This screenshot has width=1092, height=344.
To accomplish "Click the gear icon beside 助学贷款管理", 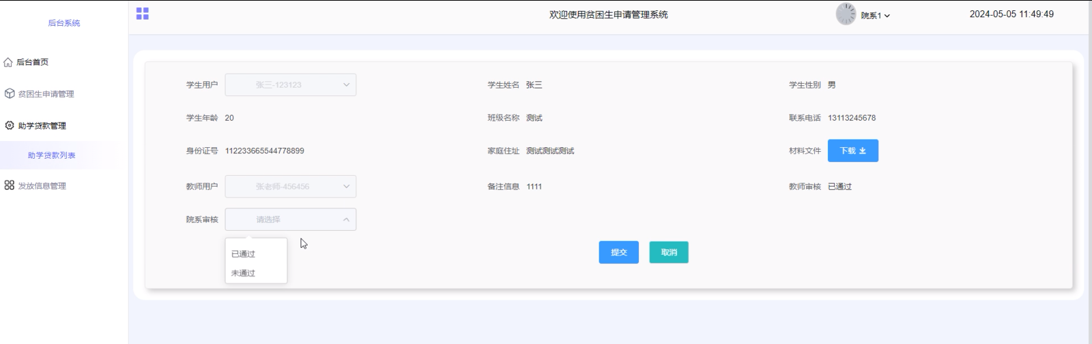I will 10,125.
